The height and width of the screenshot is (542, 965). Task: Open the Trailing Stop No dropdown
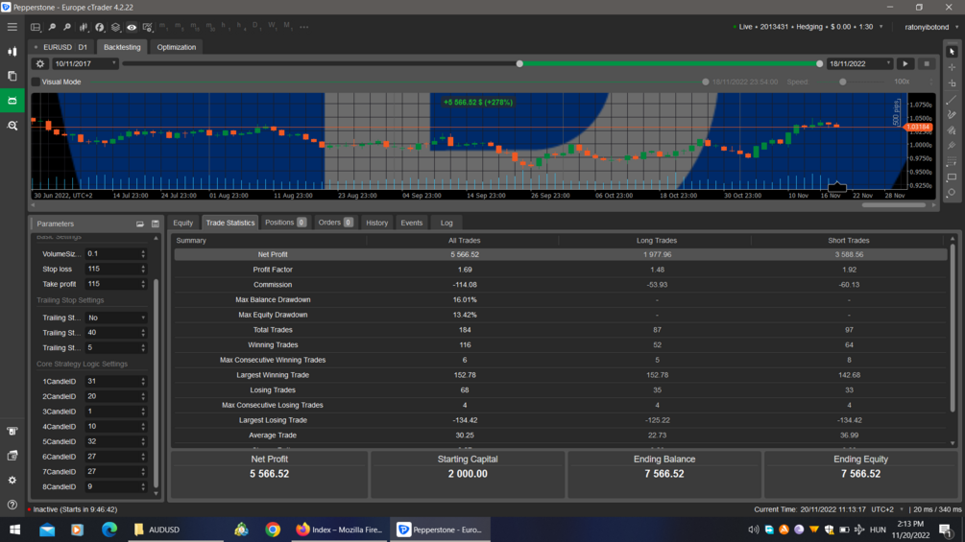(116, 318)
